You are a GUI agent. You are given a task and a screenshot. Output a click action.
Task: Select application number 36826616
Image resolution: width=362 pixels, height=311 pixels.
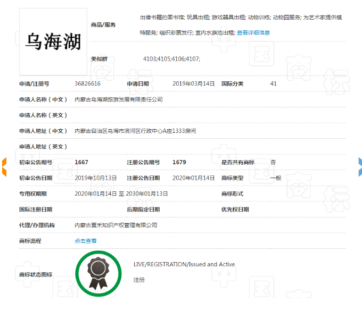(88, 83)
